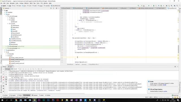This screenshot has width=181, height=102.
Task: Collapse the res folder node
Action: coord(5,52)
